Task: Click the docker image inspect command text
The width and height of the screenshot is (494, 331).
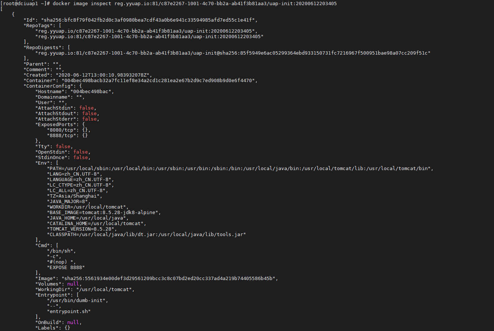Action: tap(195, 4)
